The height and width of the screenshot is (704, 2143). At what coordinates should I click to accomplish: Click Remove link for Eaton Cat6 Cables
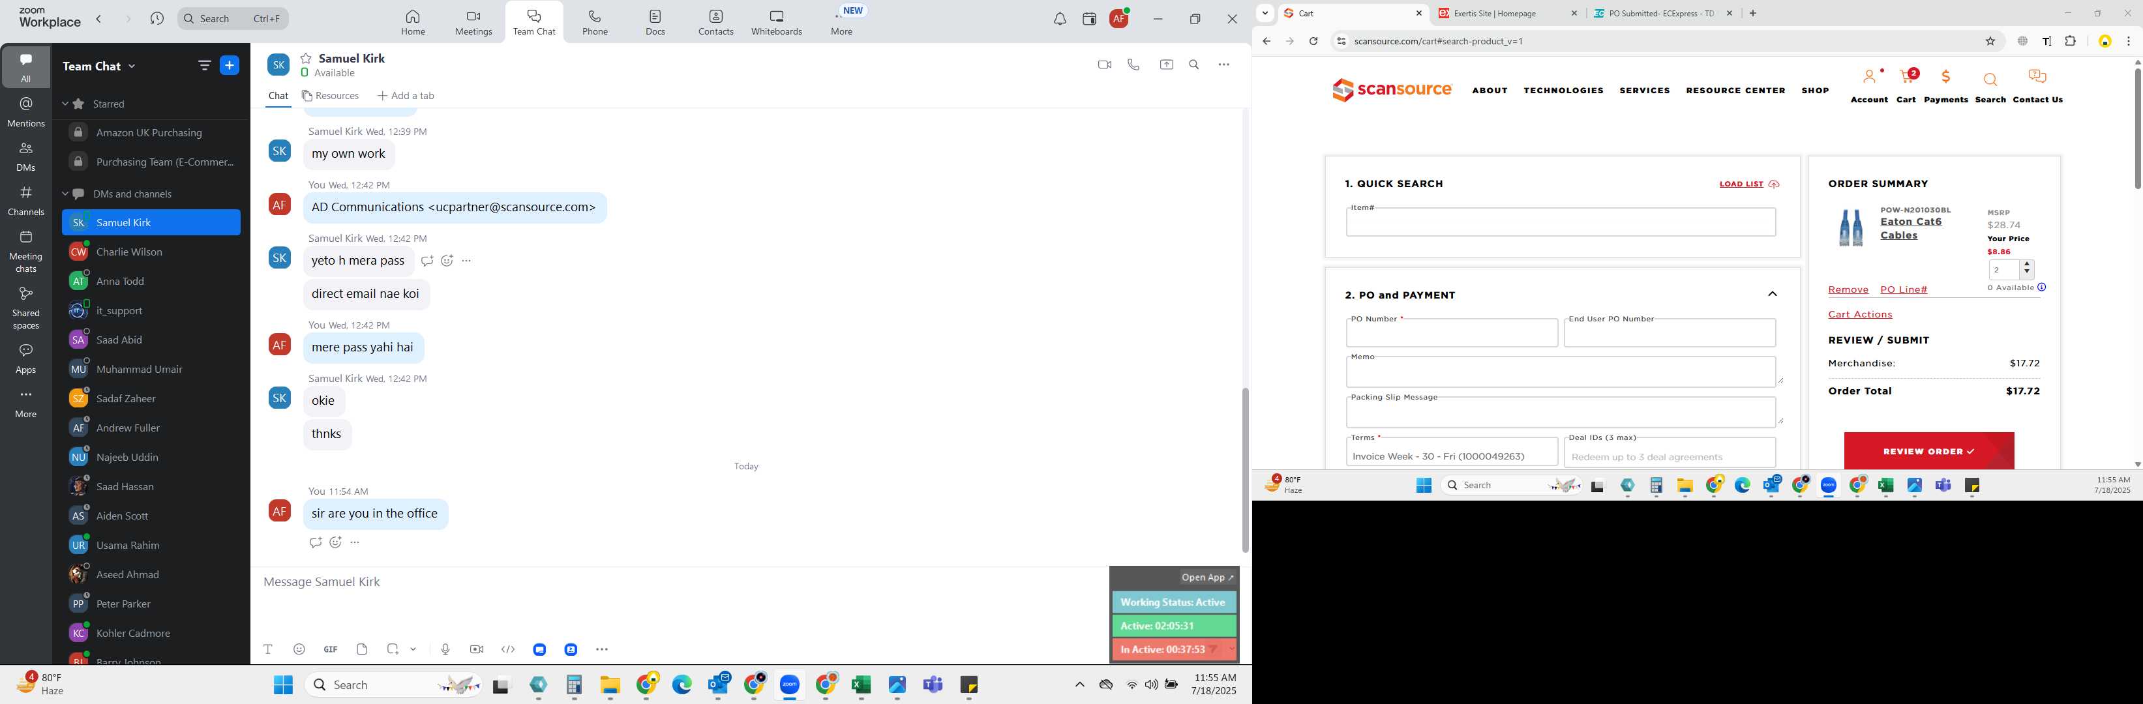(x=1848, y=290)
